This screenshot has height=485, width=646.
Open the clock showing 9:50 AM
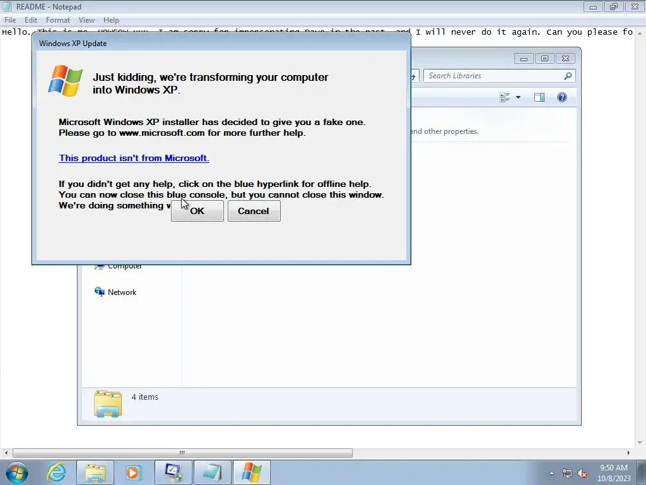[x=614, y=473]
